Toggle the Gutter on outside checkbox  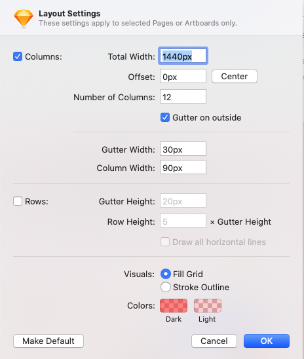[x=165, y=117]
